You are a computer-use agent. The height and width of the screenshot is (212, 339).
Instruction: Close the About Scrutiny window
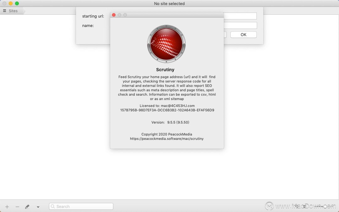click(114, 15)
